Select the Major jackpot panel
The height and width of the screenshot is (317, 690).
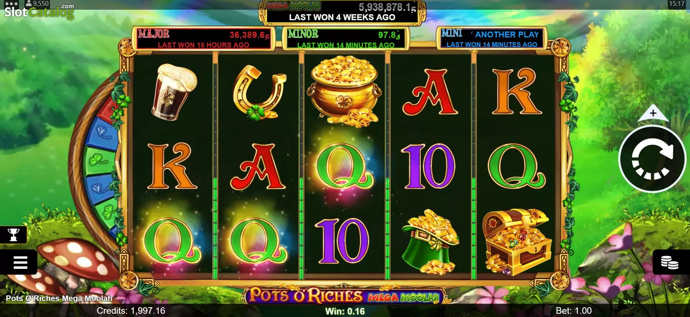tap(204, 38)
